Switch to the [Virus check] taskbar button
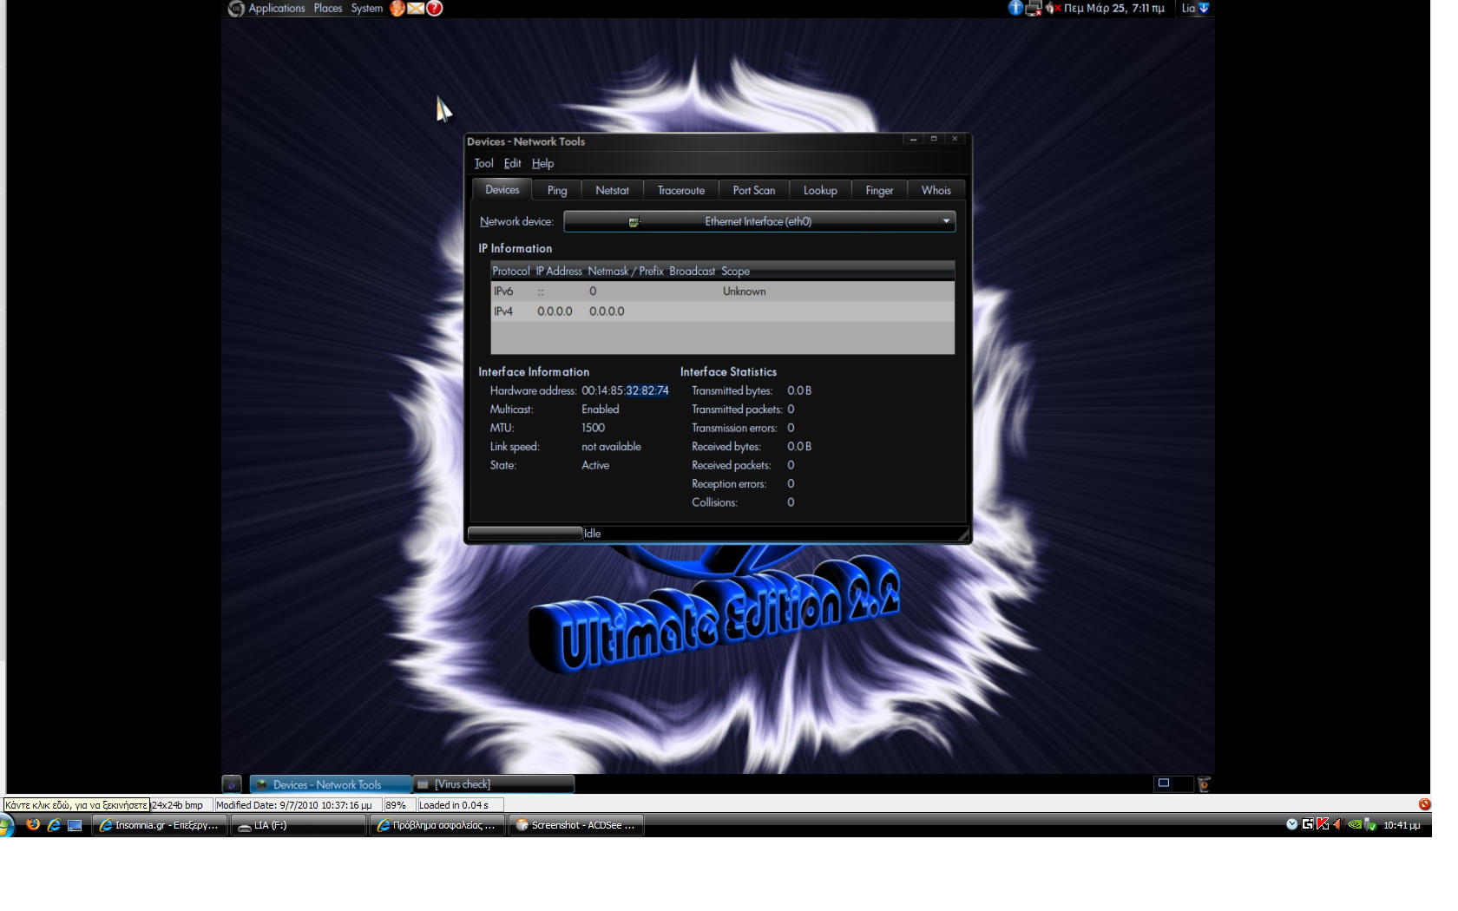 coord(493,784)
